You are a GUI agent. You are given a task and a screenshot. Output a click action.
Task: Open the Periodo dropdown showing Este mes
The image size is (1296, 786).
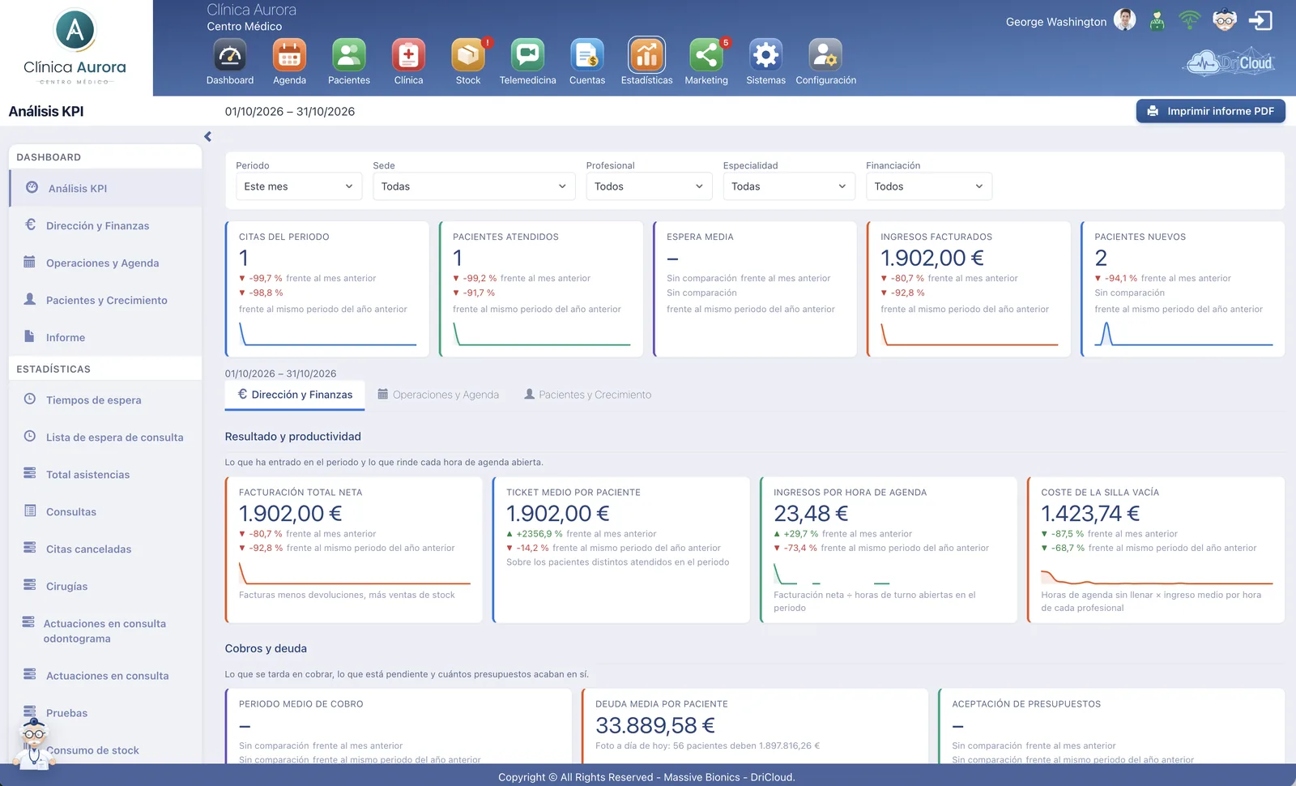tap(298, 186)
